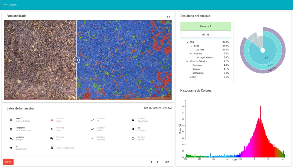Image resolution: width=293 pixels, height=167 pixels.
Task: Expand the analyzed photo to fullscreen
Action: 168,17
